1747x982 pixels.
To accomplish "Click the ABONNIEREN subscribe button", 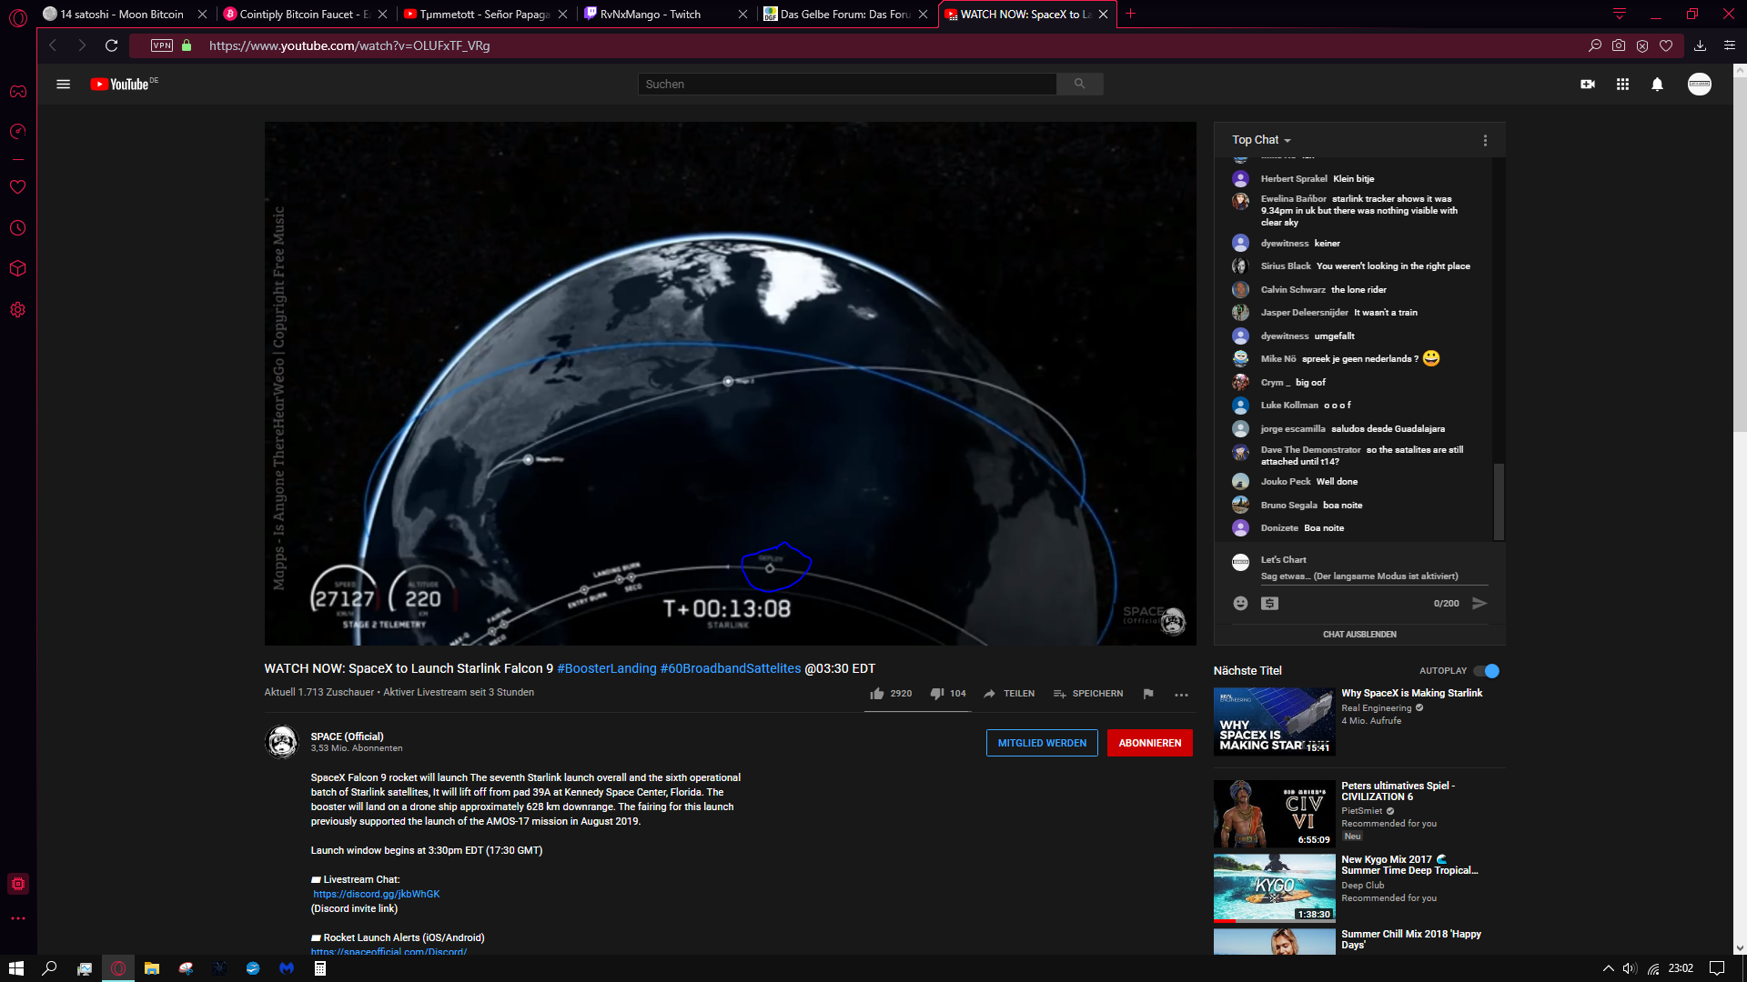I will [x=1149, y=743].
